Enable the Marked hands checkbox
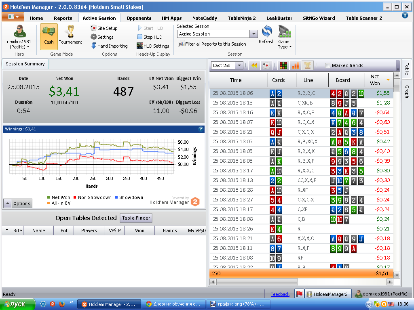This screenshot has width=414, height=310. [327, 66]
